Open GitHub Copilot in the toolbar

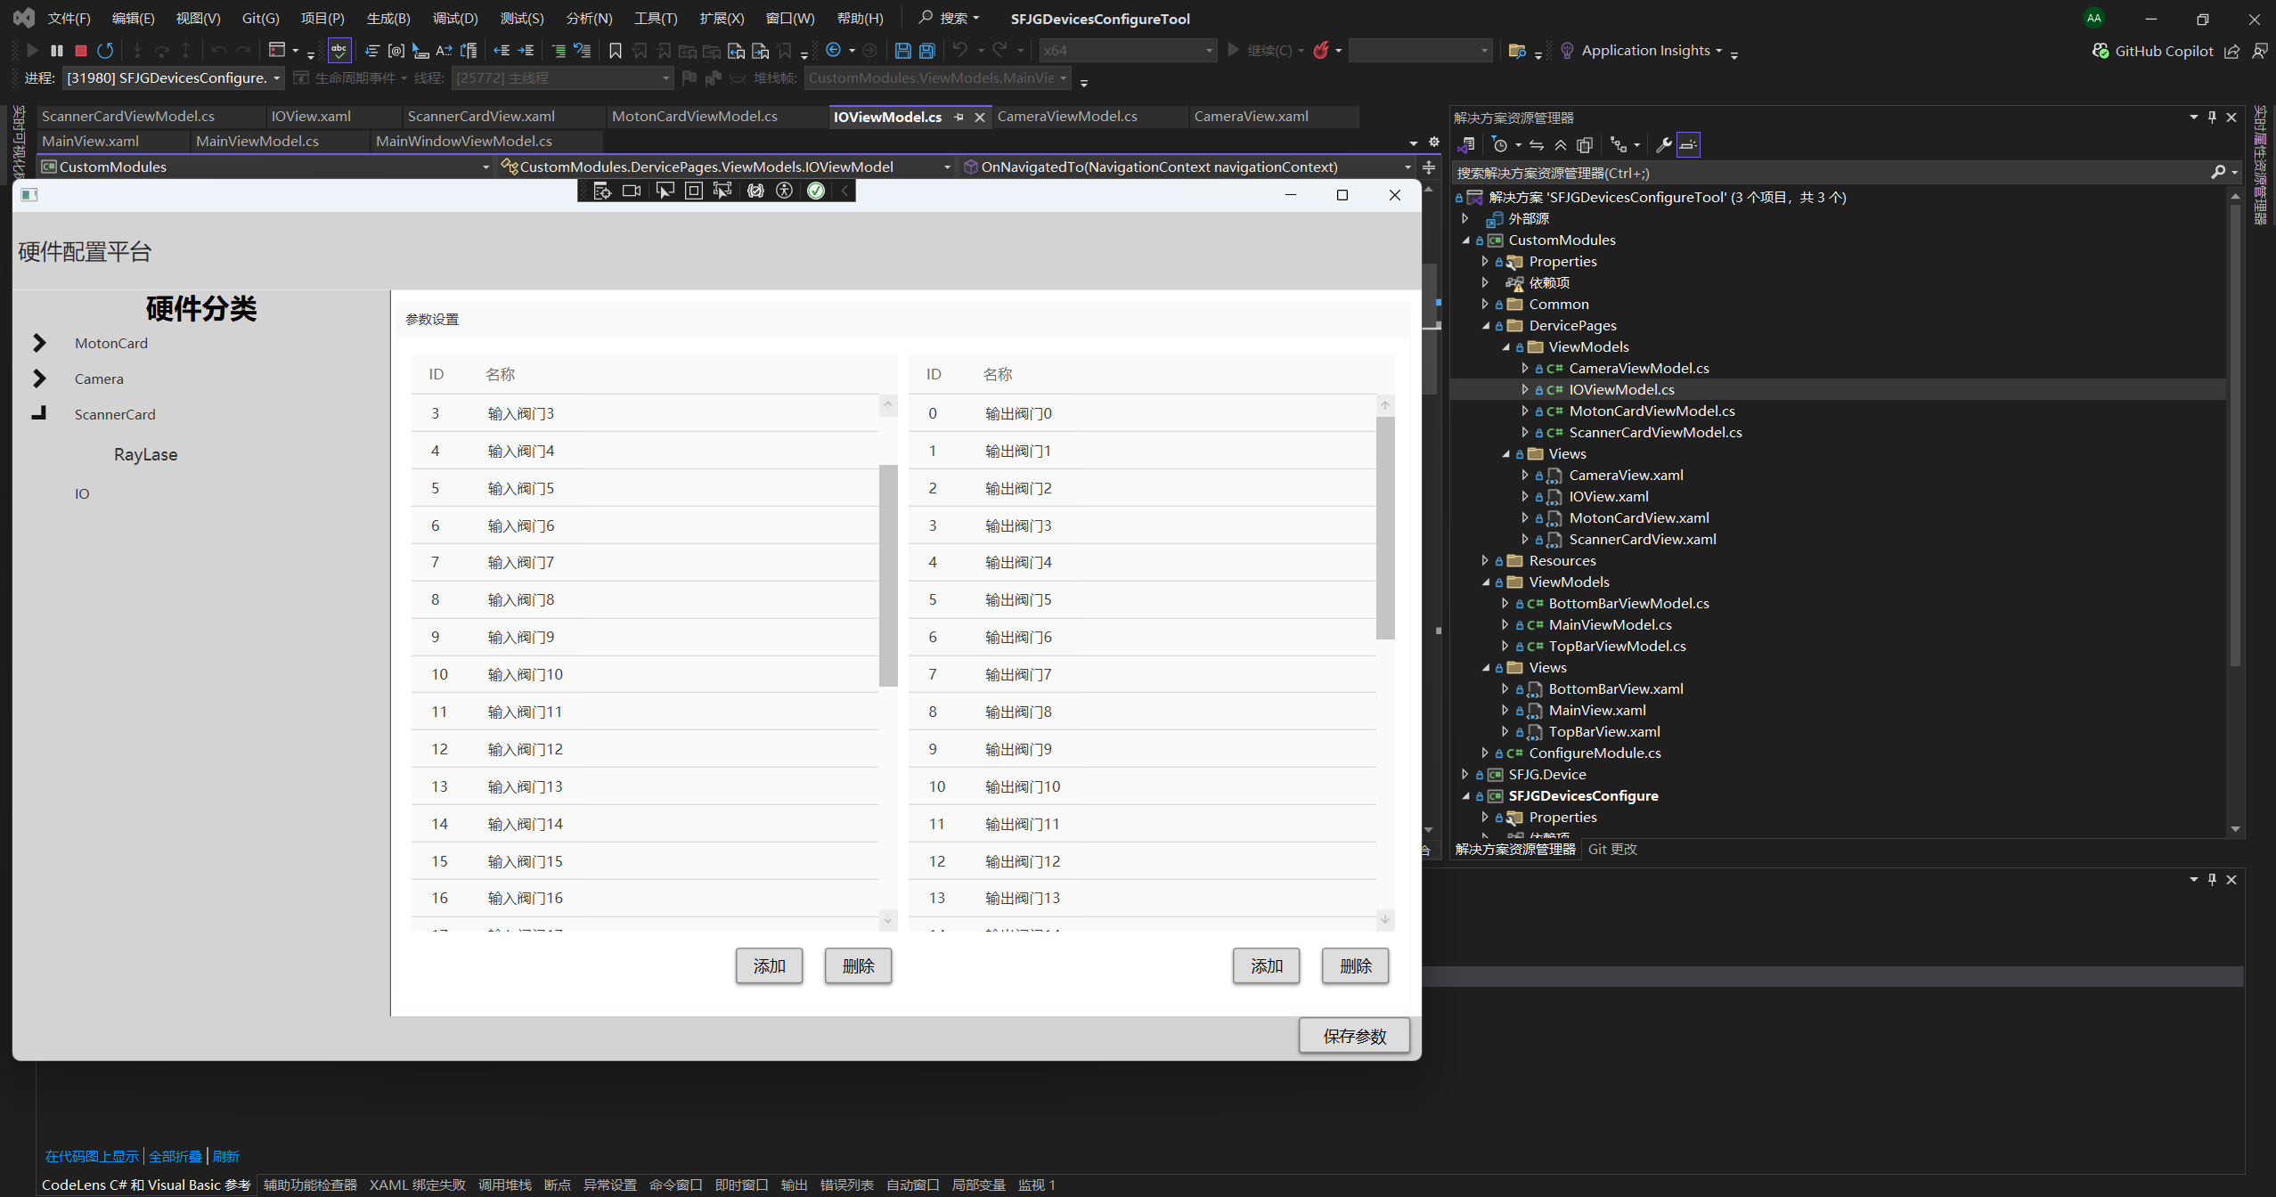(x=2153, y=51)
